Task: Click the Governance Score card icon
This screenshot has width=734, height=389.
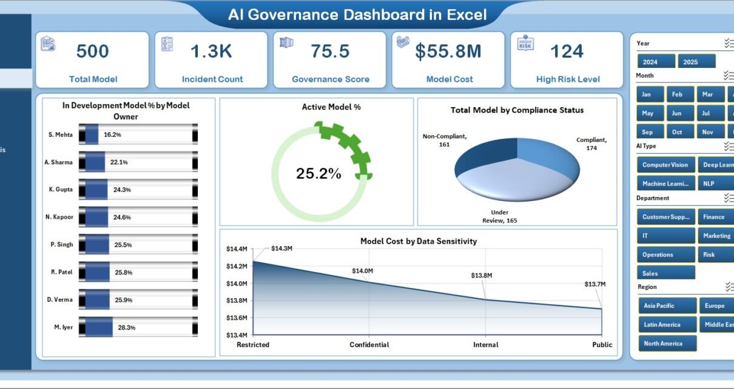Action: click(x=286, y=43)
